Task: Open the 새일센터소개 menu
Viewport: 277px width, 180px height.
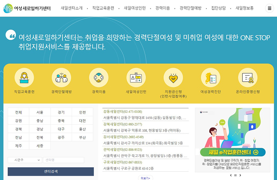Action: click(x=71, y=8)
